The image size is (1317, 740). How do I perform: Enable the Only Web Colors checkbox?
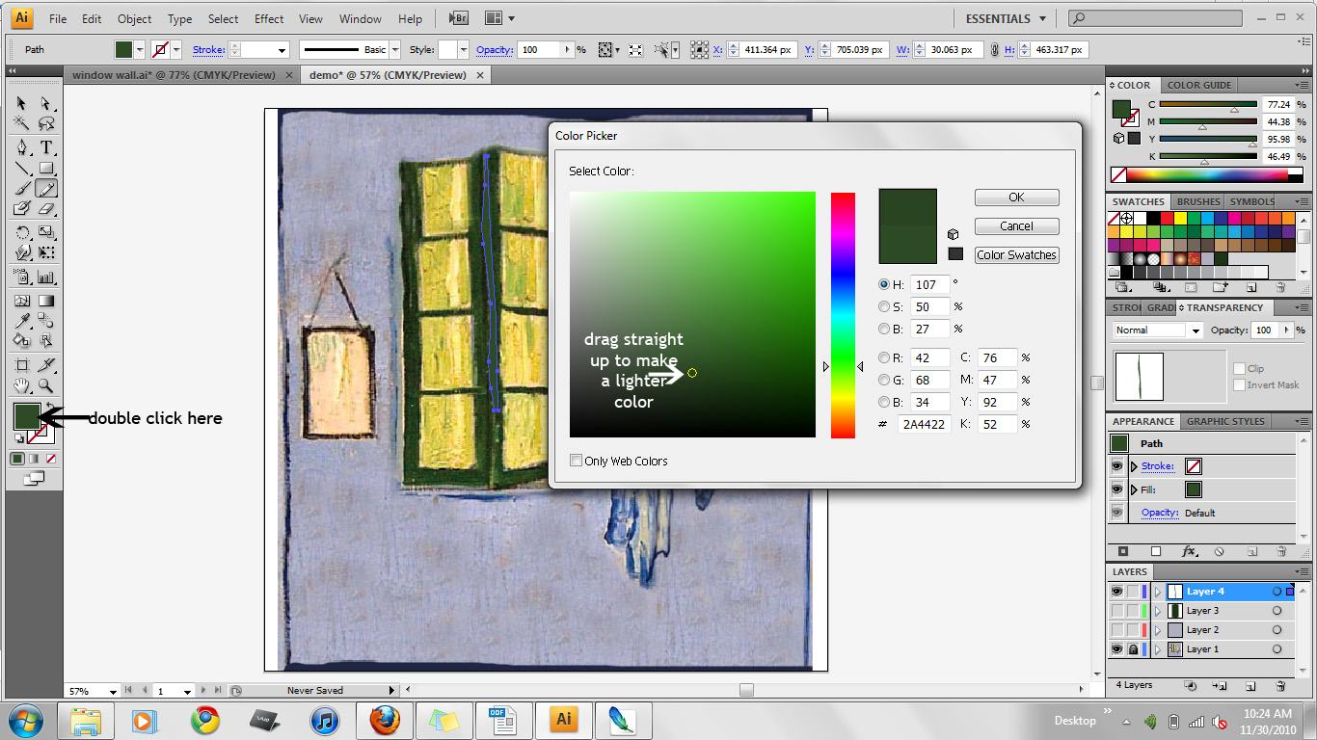pos(576,461)
